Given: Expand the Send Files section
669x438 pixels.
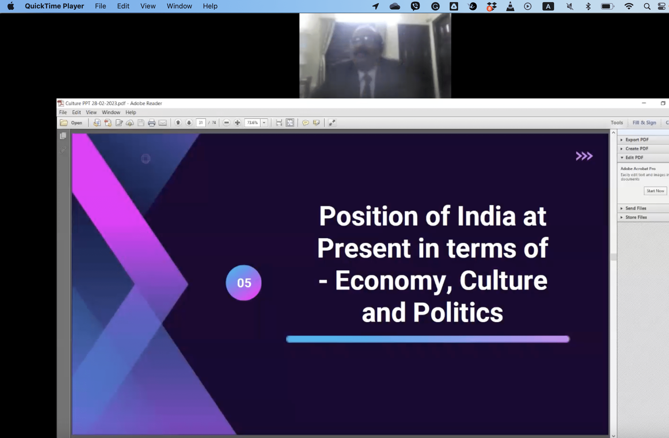Looking at the screenshot, I should [636, 208].
